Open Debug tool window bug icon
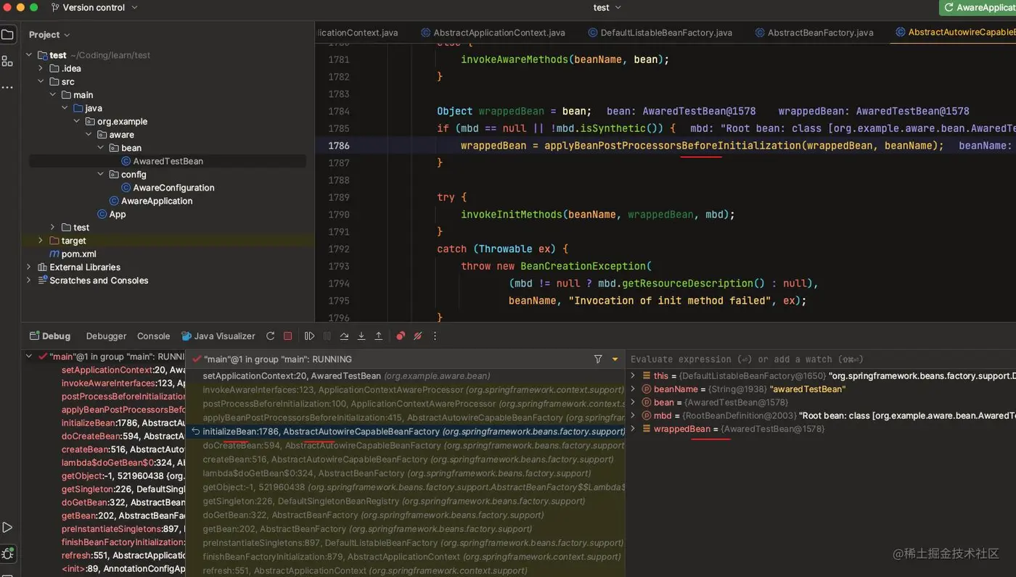The height and width of the screenshot is (577, 1016). click(7, 554)
